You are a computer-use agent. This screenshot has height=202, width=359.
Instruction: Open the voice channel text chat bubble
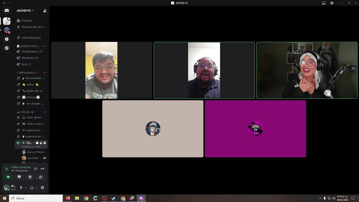pos(37,143)
